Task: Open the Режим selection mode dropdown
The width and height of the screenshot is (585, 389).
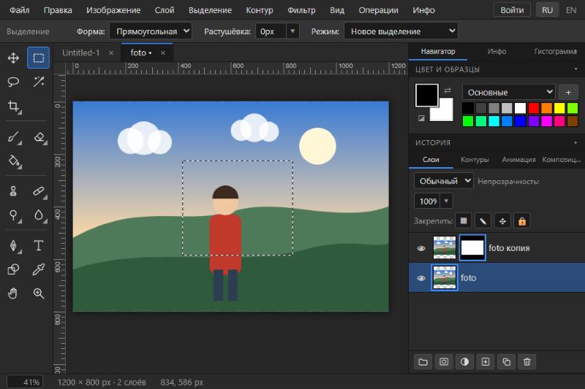Action: (401, 31)
